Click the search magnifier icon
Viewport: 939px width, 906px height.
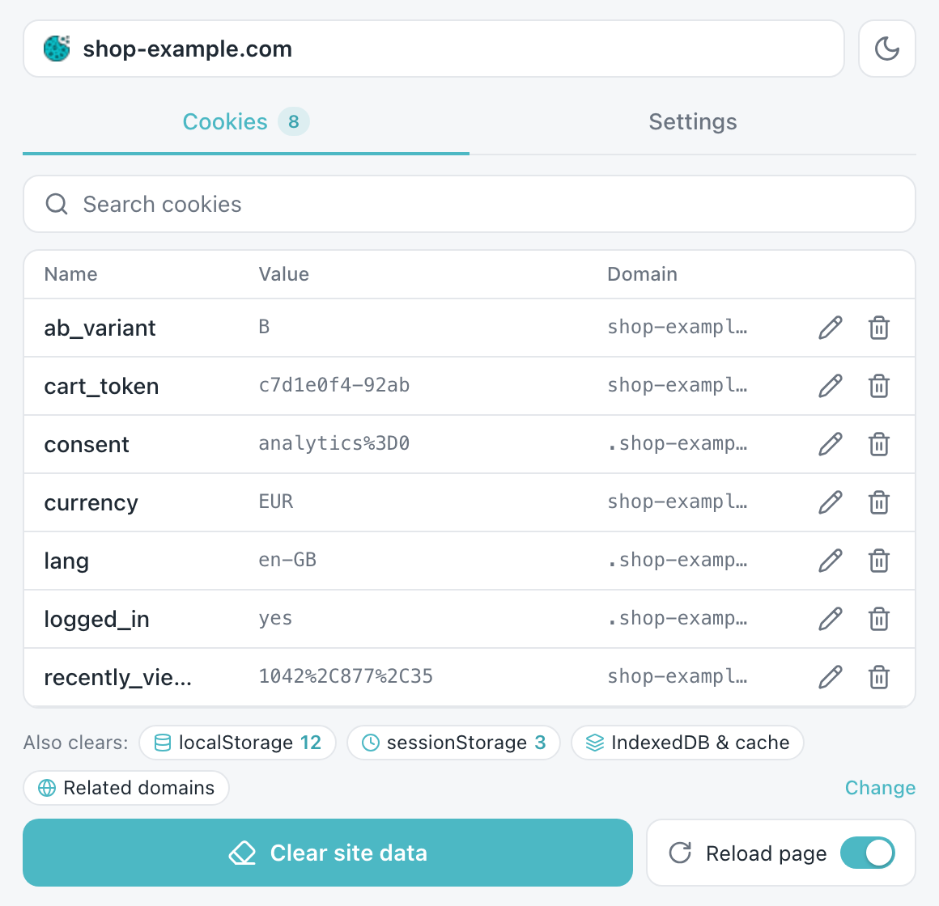click(x=57, y=204)
